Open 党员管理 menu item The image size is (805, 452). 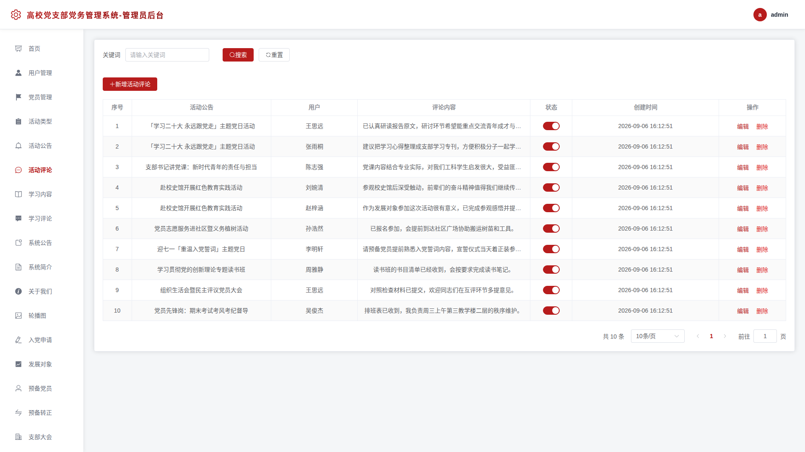[x=42, y=97]
